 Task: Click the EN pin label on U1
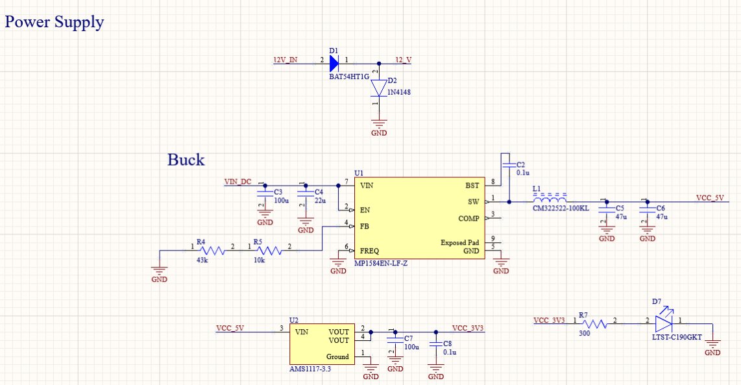(x=365, y=210)
